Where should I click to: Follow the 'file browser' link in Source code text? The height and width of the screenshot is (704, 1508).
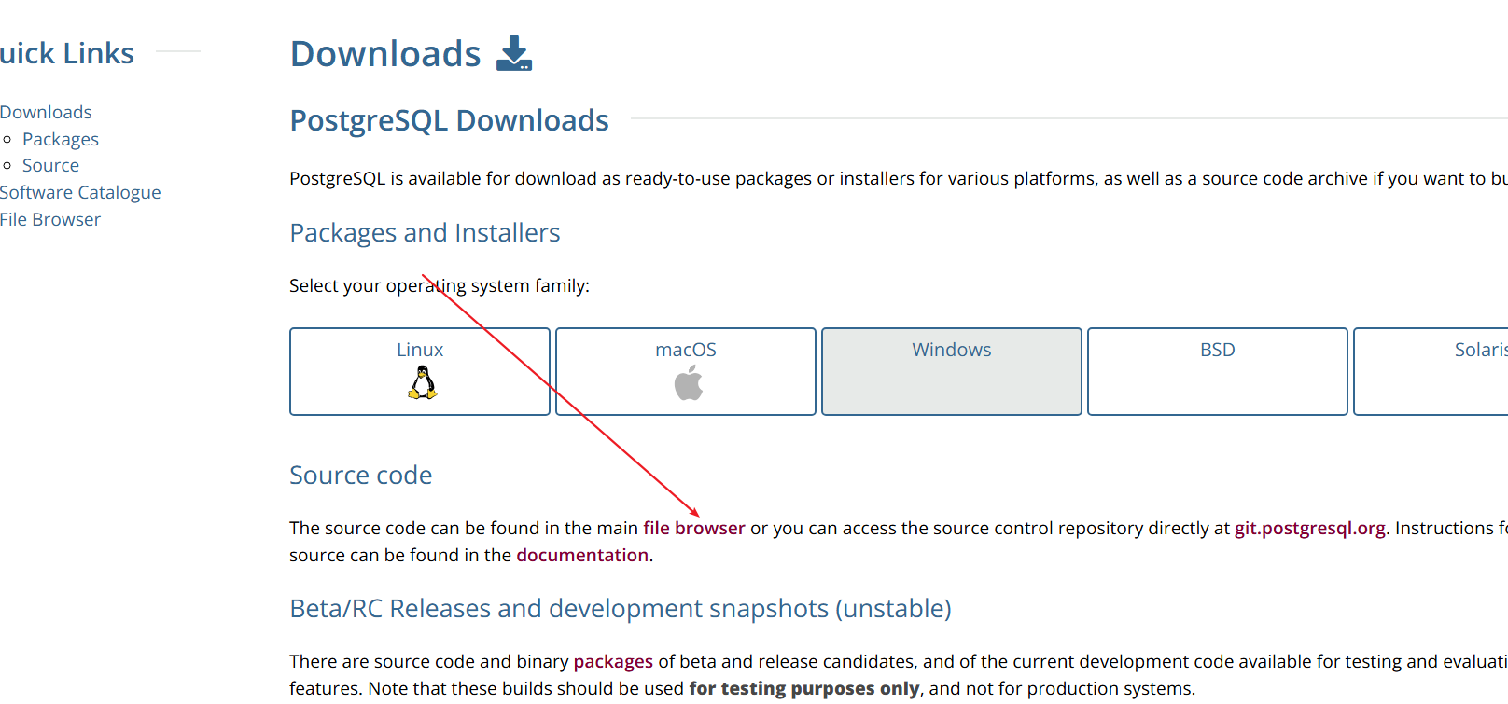coord(694,528)
